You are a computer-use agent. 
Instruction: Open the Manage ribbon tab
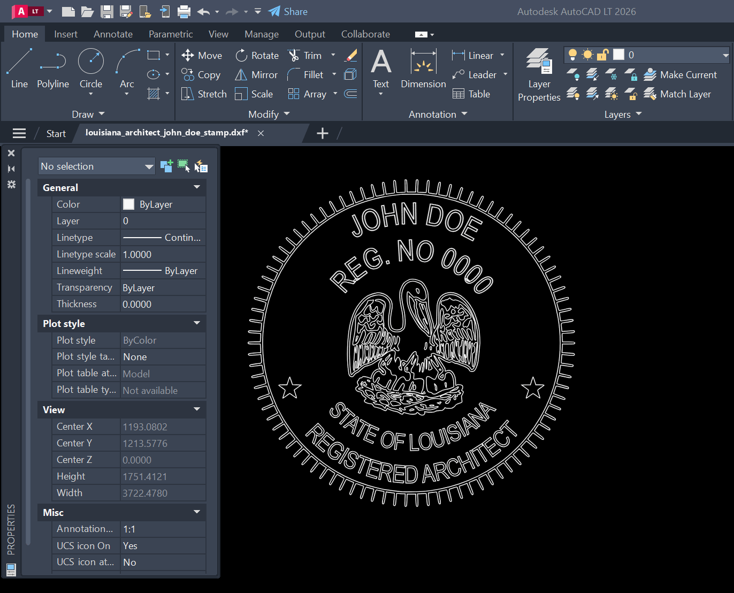click(x=262, y=34)
